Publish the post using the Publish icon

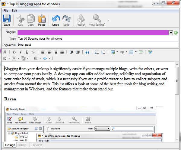[81, 20]
